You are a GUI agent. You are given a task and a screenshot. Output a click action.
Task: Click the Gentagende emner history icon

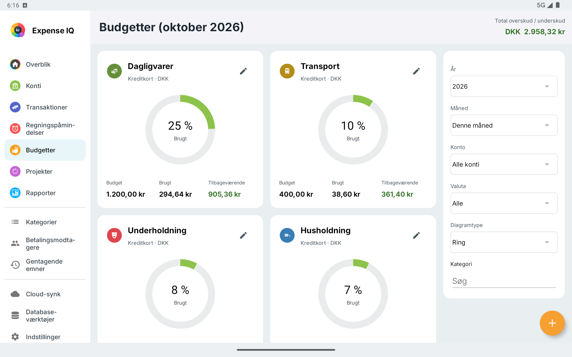coord(15,265)
